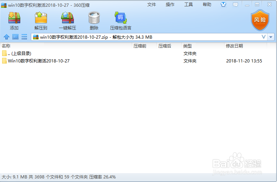Click the zip file icon in address bar
This screenshot has width=277, height=182.
(x=36, y=37)
